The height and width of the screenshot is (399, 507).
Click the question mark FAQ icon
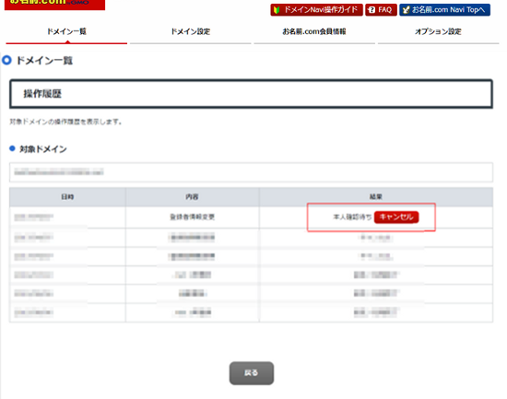tap(371, 10)
